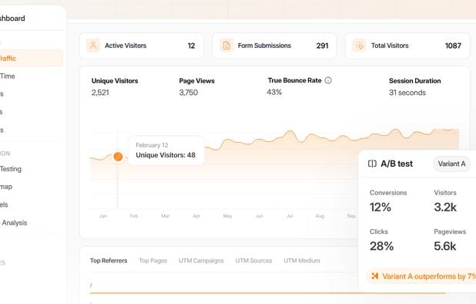
Task: Open the Testing item in the sidebar
Action: 11,169
